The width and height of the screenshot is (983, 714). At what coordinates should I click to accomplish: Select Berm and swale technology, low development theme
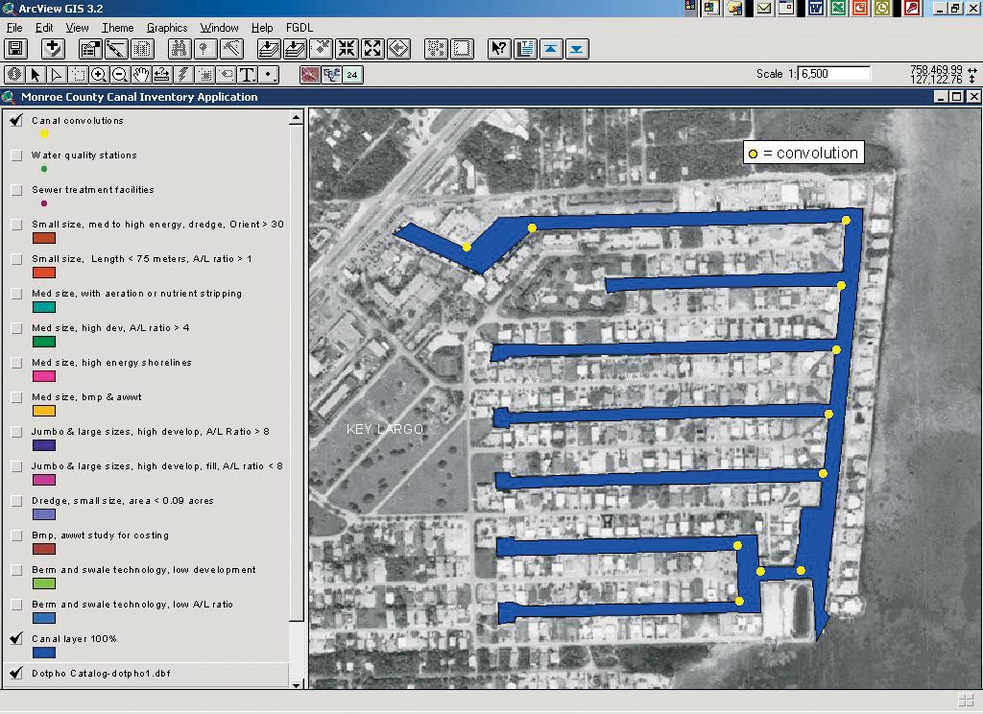[144, 570]
